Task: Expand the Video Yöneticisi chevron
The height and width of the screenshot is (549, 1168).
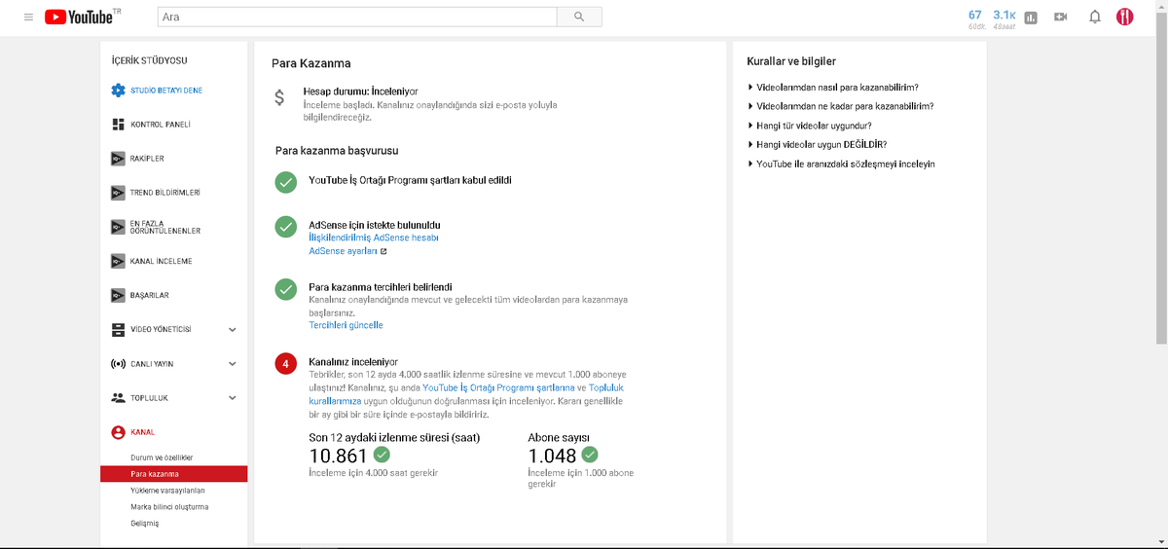Action: click(232, 330)
